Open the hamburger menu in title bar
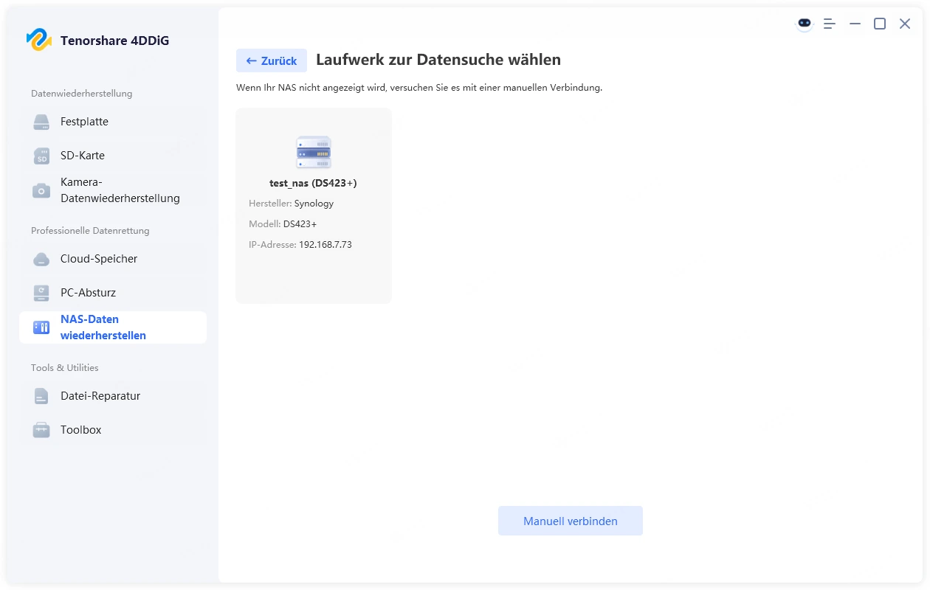This screenshot has height=590, width=930. point(830,24)
